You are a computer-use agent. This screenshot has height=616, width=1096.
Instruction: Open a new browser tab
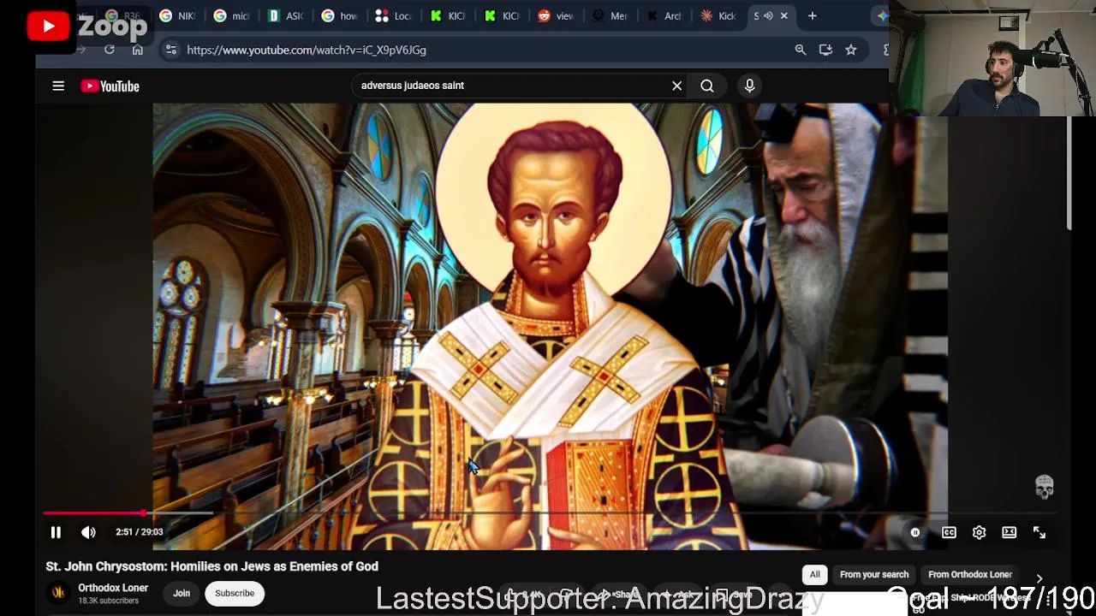pyautogui.click(x=812, y=15)
